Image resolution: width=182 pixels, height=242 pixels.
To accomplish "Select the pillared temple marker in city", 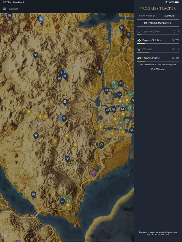I will pyautogui.click(x=123, y=109).
